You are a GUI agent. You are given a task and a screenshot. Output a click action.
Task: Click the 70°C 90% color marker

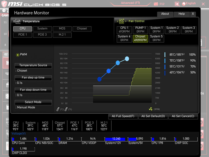tap(165, 60)
